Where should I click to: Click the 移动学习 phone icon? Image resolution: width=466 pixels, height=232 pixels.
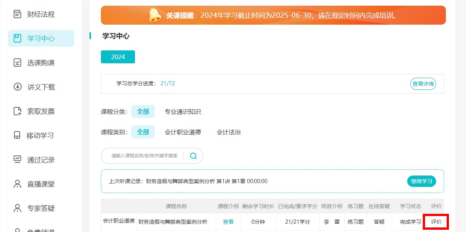[17, 135]
